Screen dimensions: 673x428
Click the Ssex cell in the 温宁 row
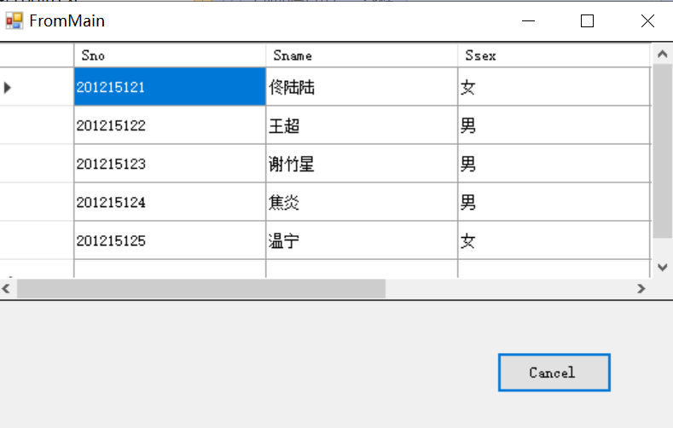click(554, 240)
